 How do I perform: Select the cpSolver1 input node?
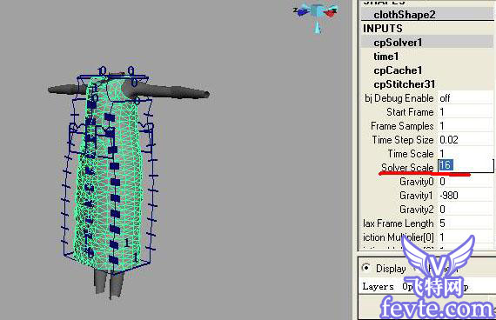pyautogui.click(x=398, y=43)
